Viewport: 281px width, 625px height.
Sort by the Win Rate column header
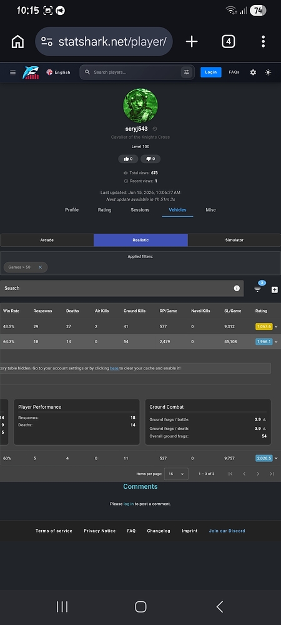[11, 311]
